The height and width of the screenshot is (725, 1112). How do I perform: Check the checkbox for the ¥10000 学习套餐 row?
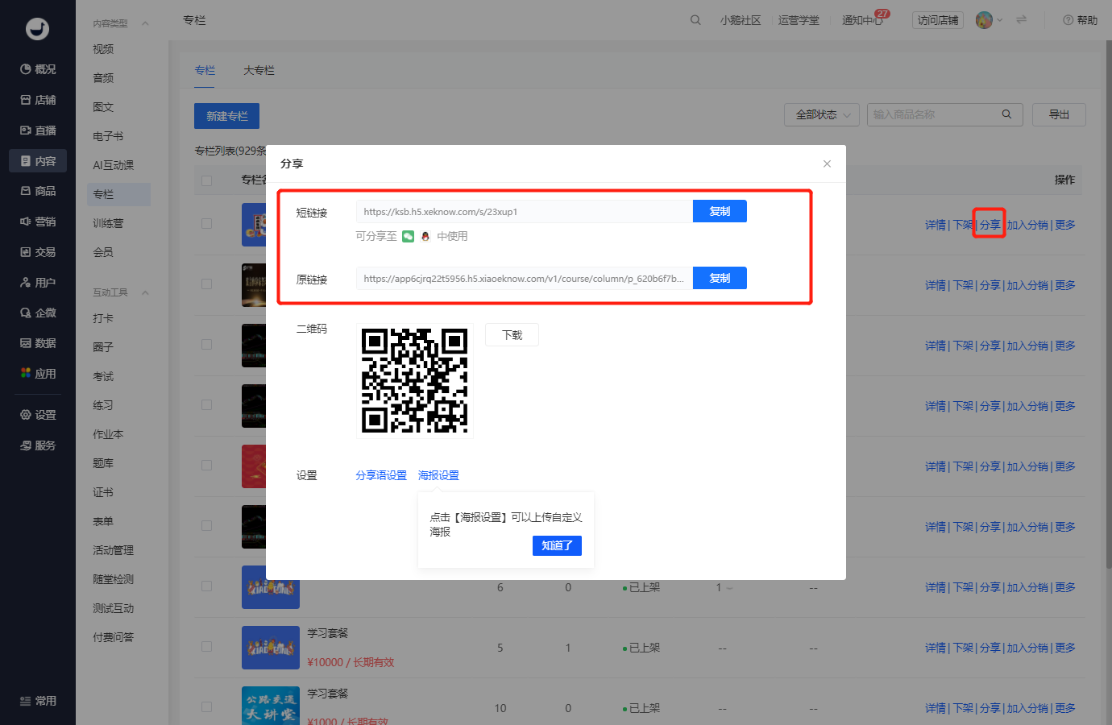pyautogui.click(x=207, y=647)
